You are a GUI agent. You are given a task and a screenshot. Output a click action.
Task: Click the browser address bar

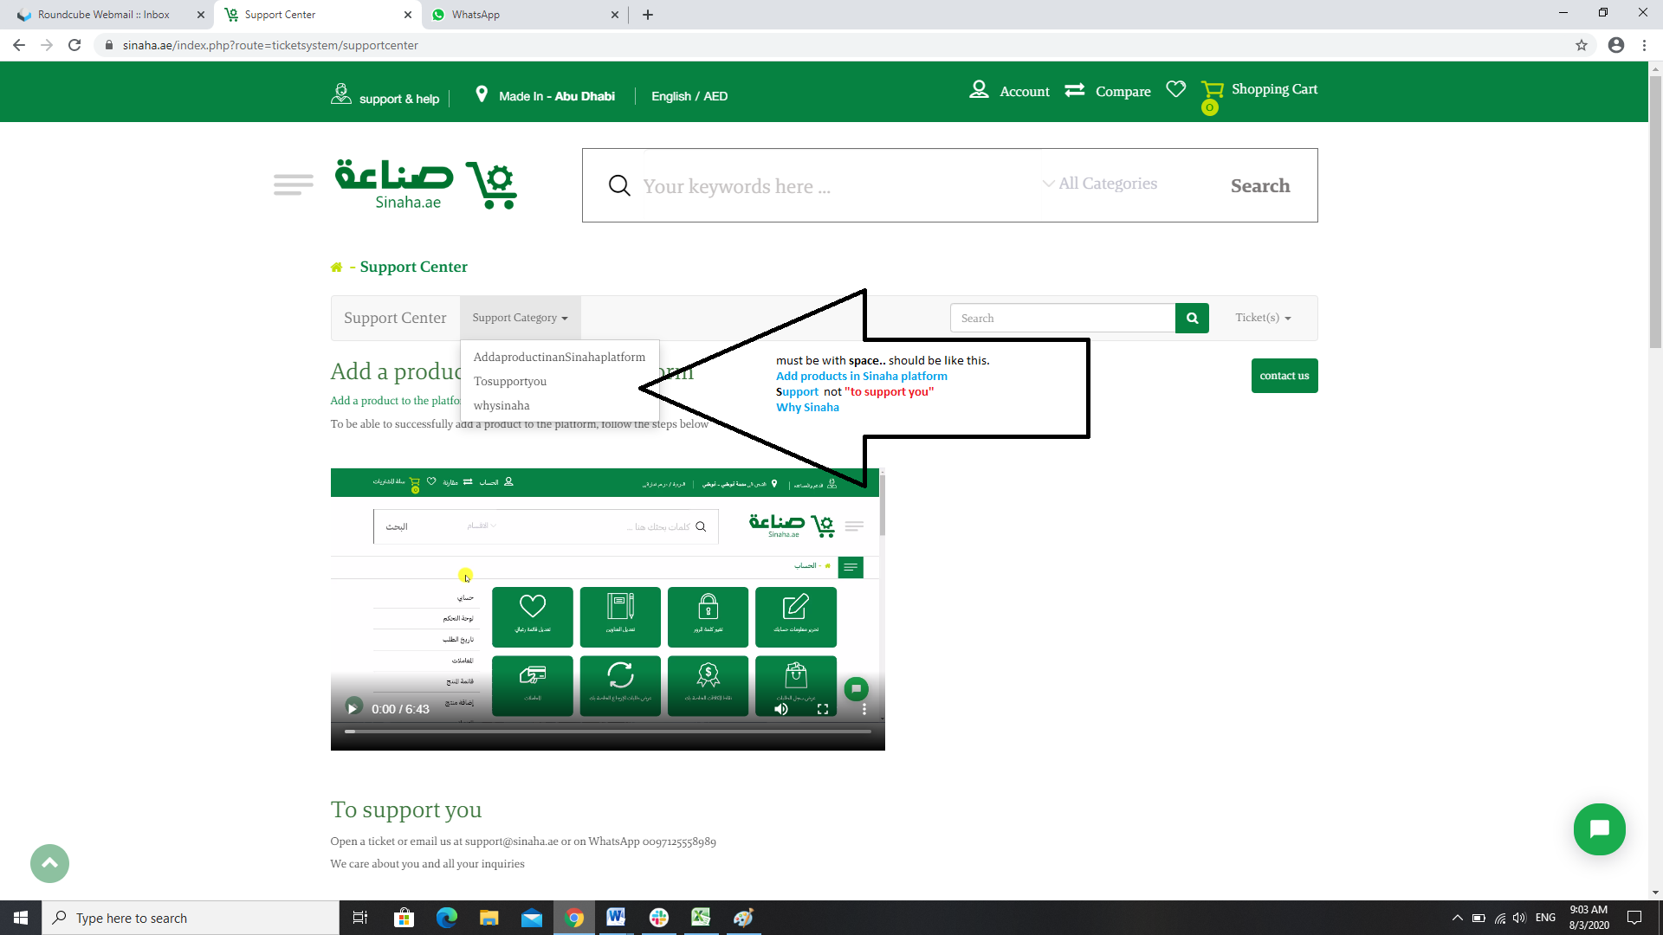tap(831, 45)
